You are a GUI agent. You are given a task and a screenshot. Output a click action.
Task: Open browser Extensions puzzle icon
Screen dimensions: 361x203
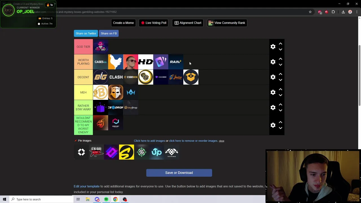pos(333,12)
